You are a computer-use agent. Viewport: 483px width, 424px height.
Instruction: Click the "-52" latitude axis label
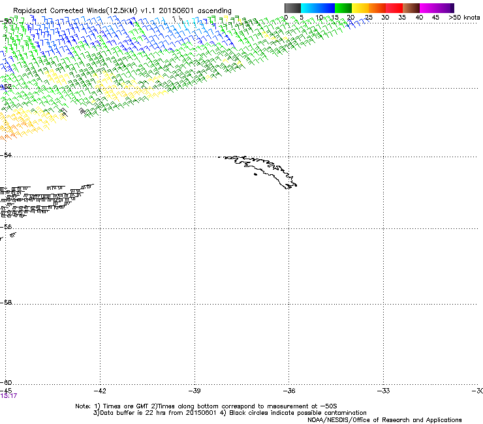coord(7,87)
